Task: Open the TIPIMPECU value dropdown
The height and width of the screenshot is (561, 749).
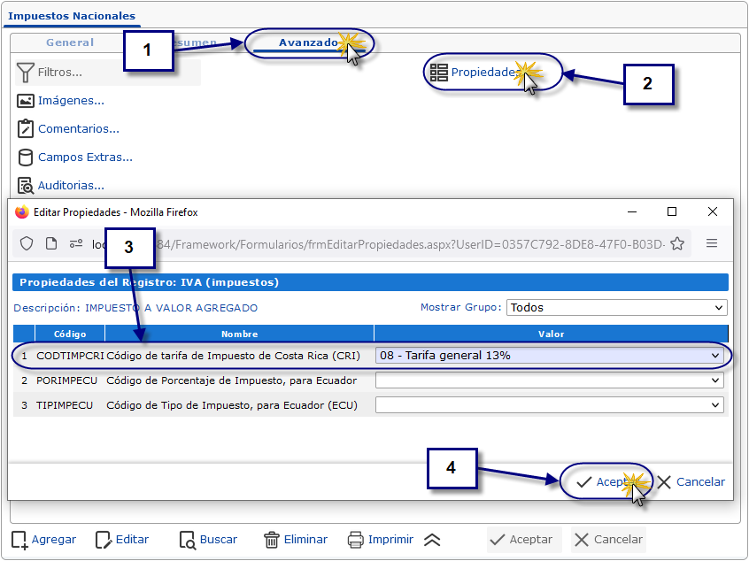Action: 549,405
